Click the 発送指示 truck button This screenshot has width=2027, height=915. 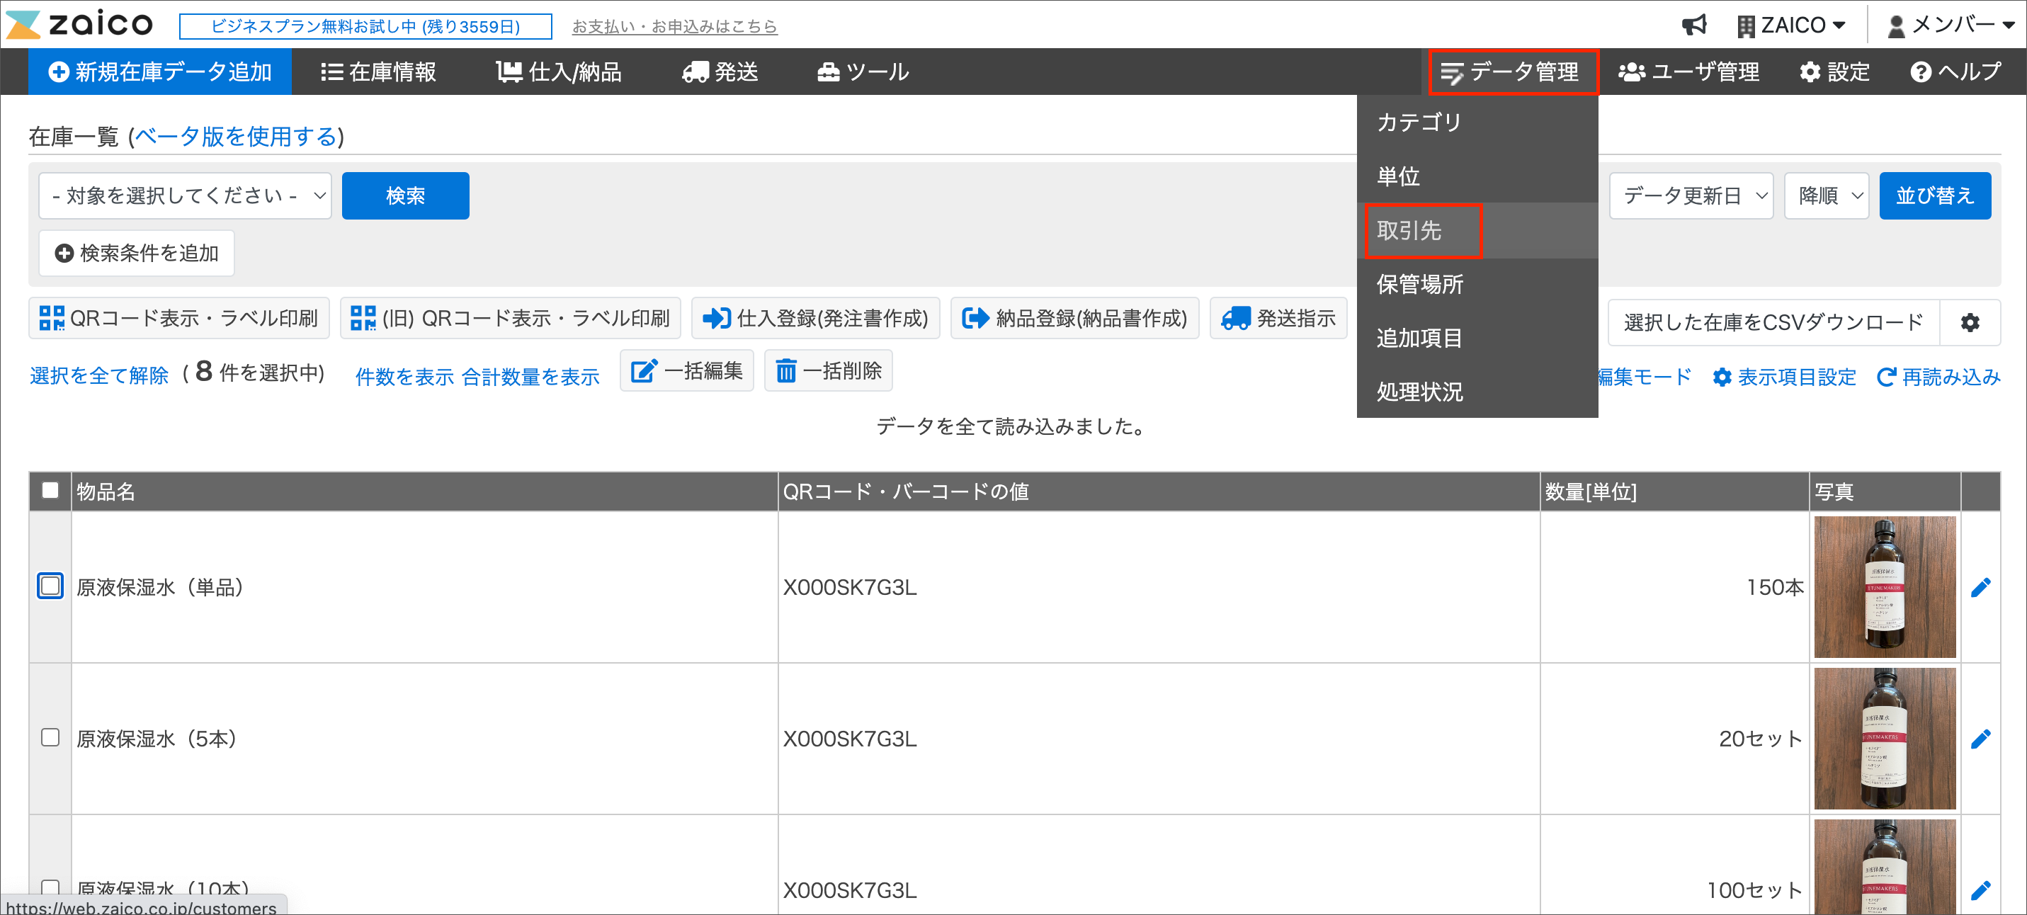coord(1277,318)
